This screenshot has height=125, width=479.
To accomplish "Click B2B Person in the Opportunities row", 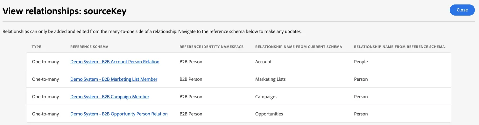I will [191, 114].
